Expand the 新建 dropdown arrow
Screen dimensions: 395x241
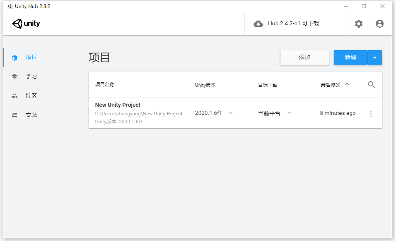click(x=375, y=57)
